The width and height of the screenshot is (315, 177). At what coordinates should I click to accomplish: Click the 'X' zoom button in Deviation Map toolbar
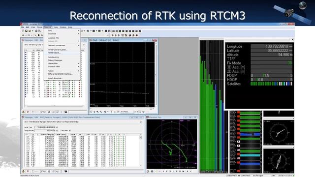(x=170, y=171)
